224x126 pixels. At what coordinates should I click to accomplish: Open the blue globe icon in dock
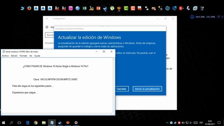pos(78,8)
